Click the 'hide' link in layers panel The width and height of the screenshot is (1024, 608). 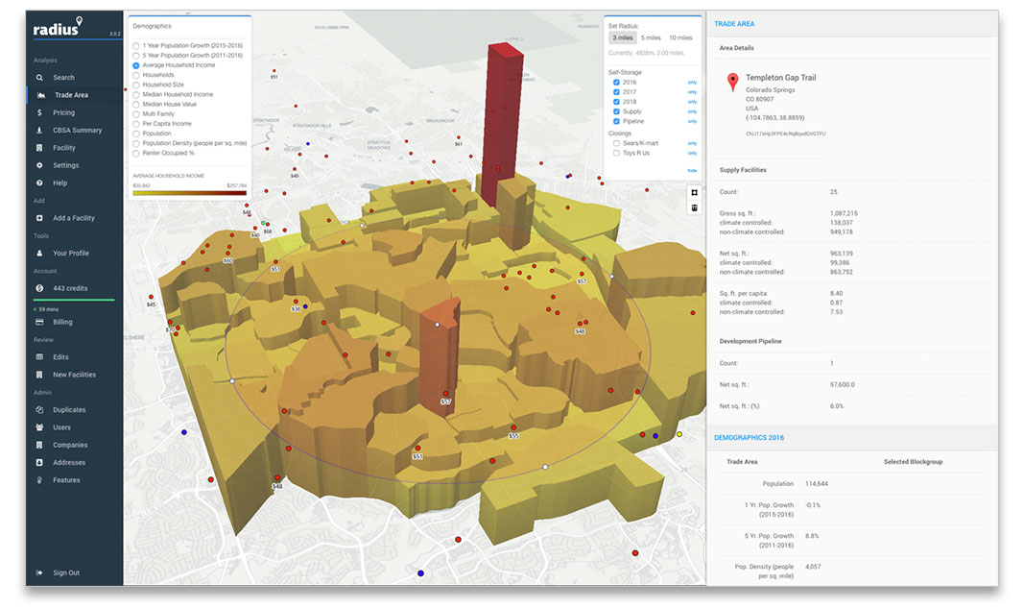pos(691,170)
